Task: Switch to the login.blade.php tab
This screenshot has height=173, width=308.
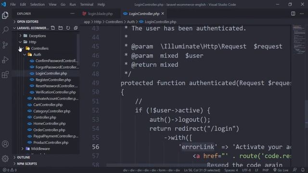Action: point(100,13)
